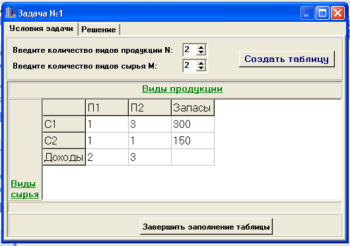
Task: Click the empty Доходы cell under Запасы
Action: coord(193,157)
